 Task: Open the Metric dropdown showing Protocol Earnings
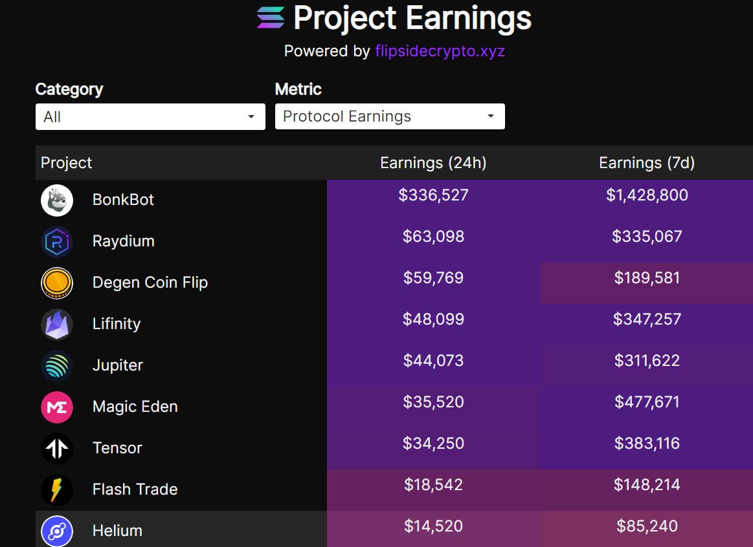(390, 116)
